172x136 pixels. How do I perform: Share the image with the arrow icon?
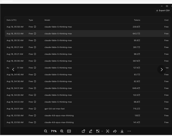[x=115, y=131]
